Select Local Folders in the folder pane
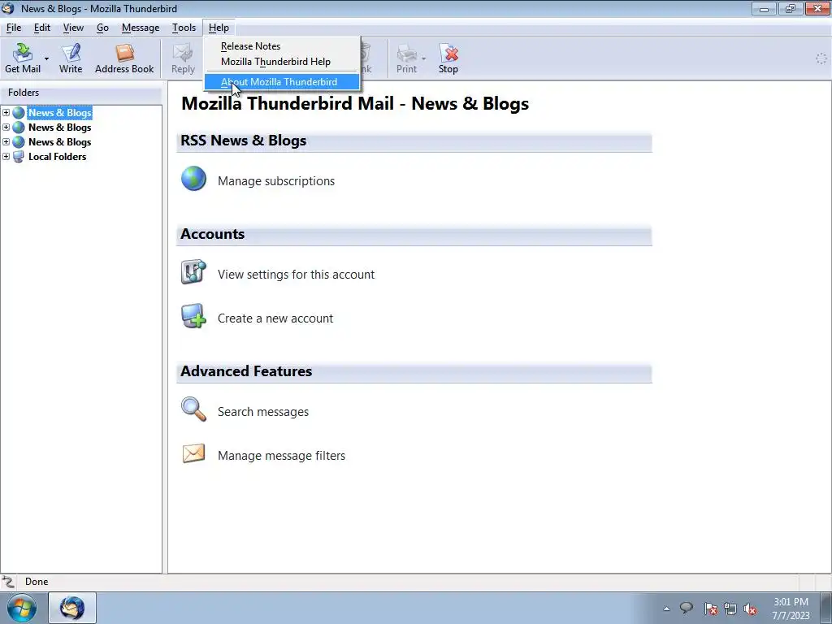832x624 pixels. pyautogui.click(x=58, y=157)
